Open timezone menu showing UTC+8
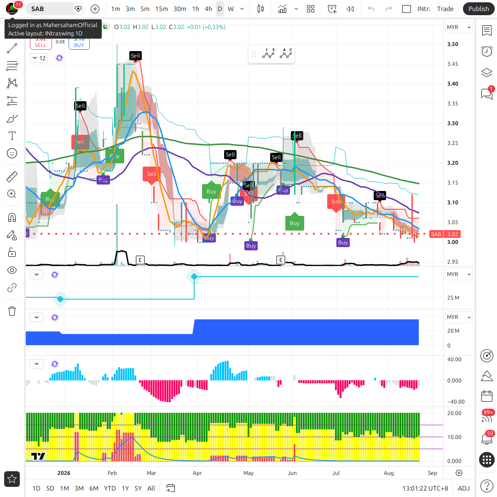This screenshot has width=497, height=497. click(x=425, y=488)
